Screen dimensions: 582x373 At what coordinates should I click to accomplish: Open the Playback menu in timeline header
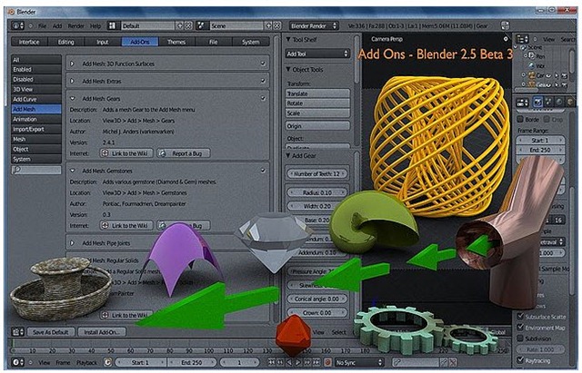(x=86, y=363)
